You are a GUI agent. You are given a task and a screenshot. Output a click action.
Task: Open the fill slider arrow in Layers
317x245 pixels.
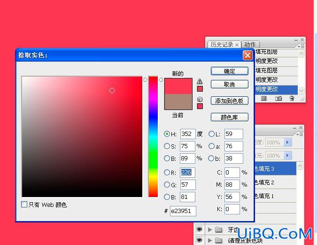tap(287, 156)
